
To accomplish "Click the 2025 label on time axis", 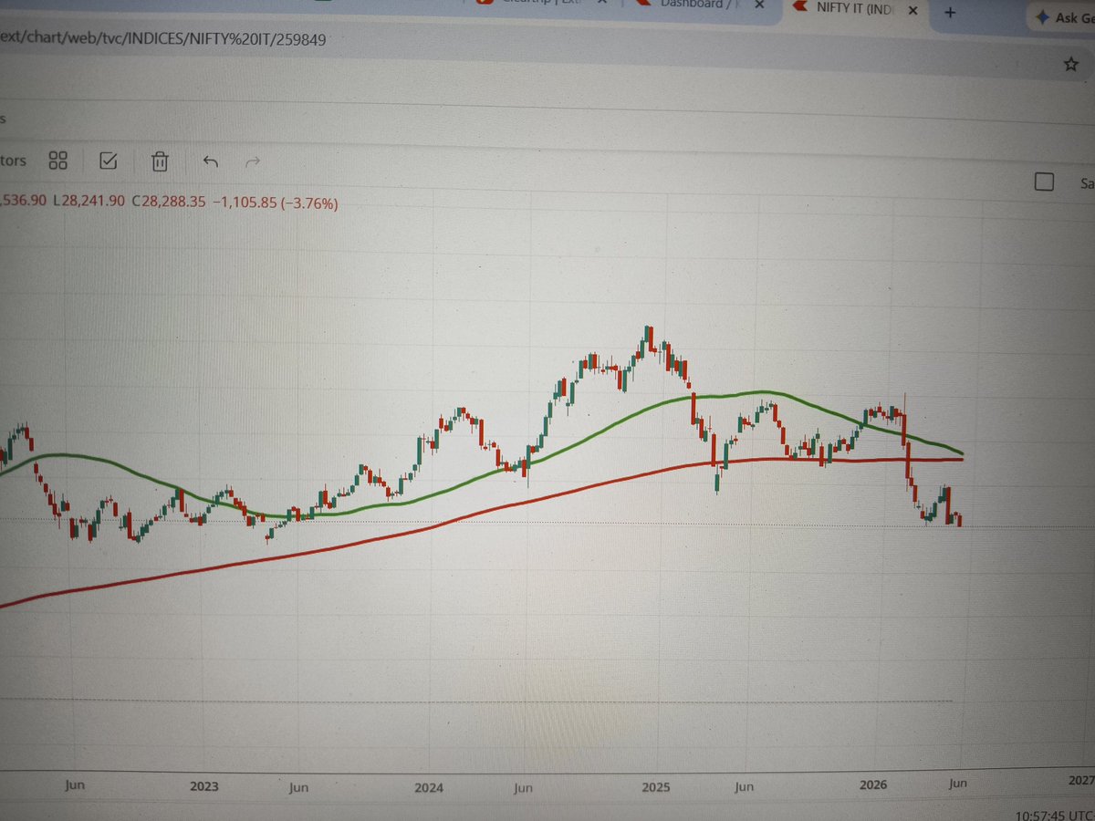I will pyautogui.click(x=655, y=785).
